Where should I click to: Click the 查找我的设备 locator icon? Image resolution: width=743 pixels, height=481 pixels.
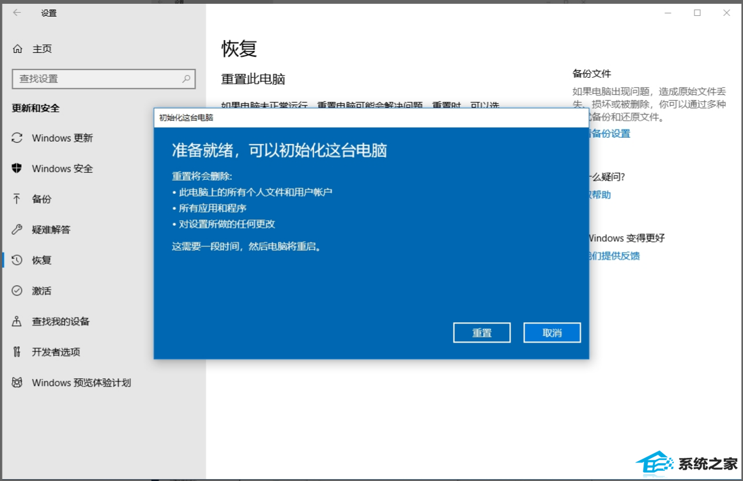tap(17, 321)
